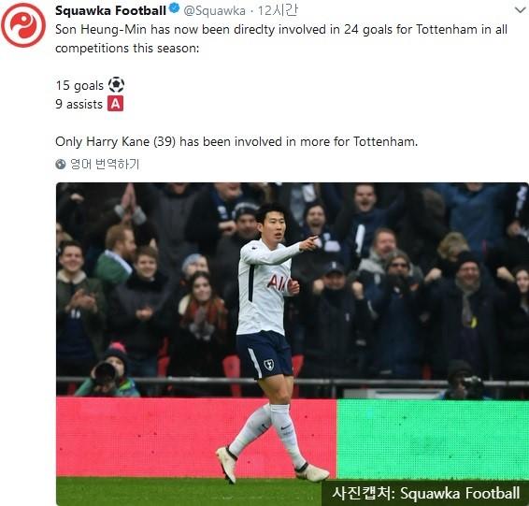Open the @Squawka handle link
This screenshot has width=529, height=506.
pyautogui.click(x=214, y=11)
